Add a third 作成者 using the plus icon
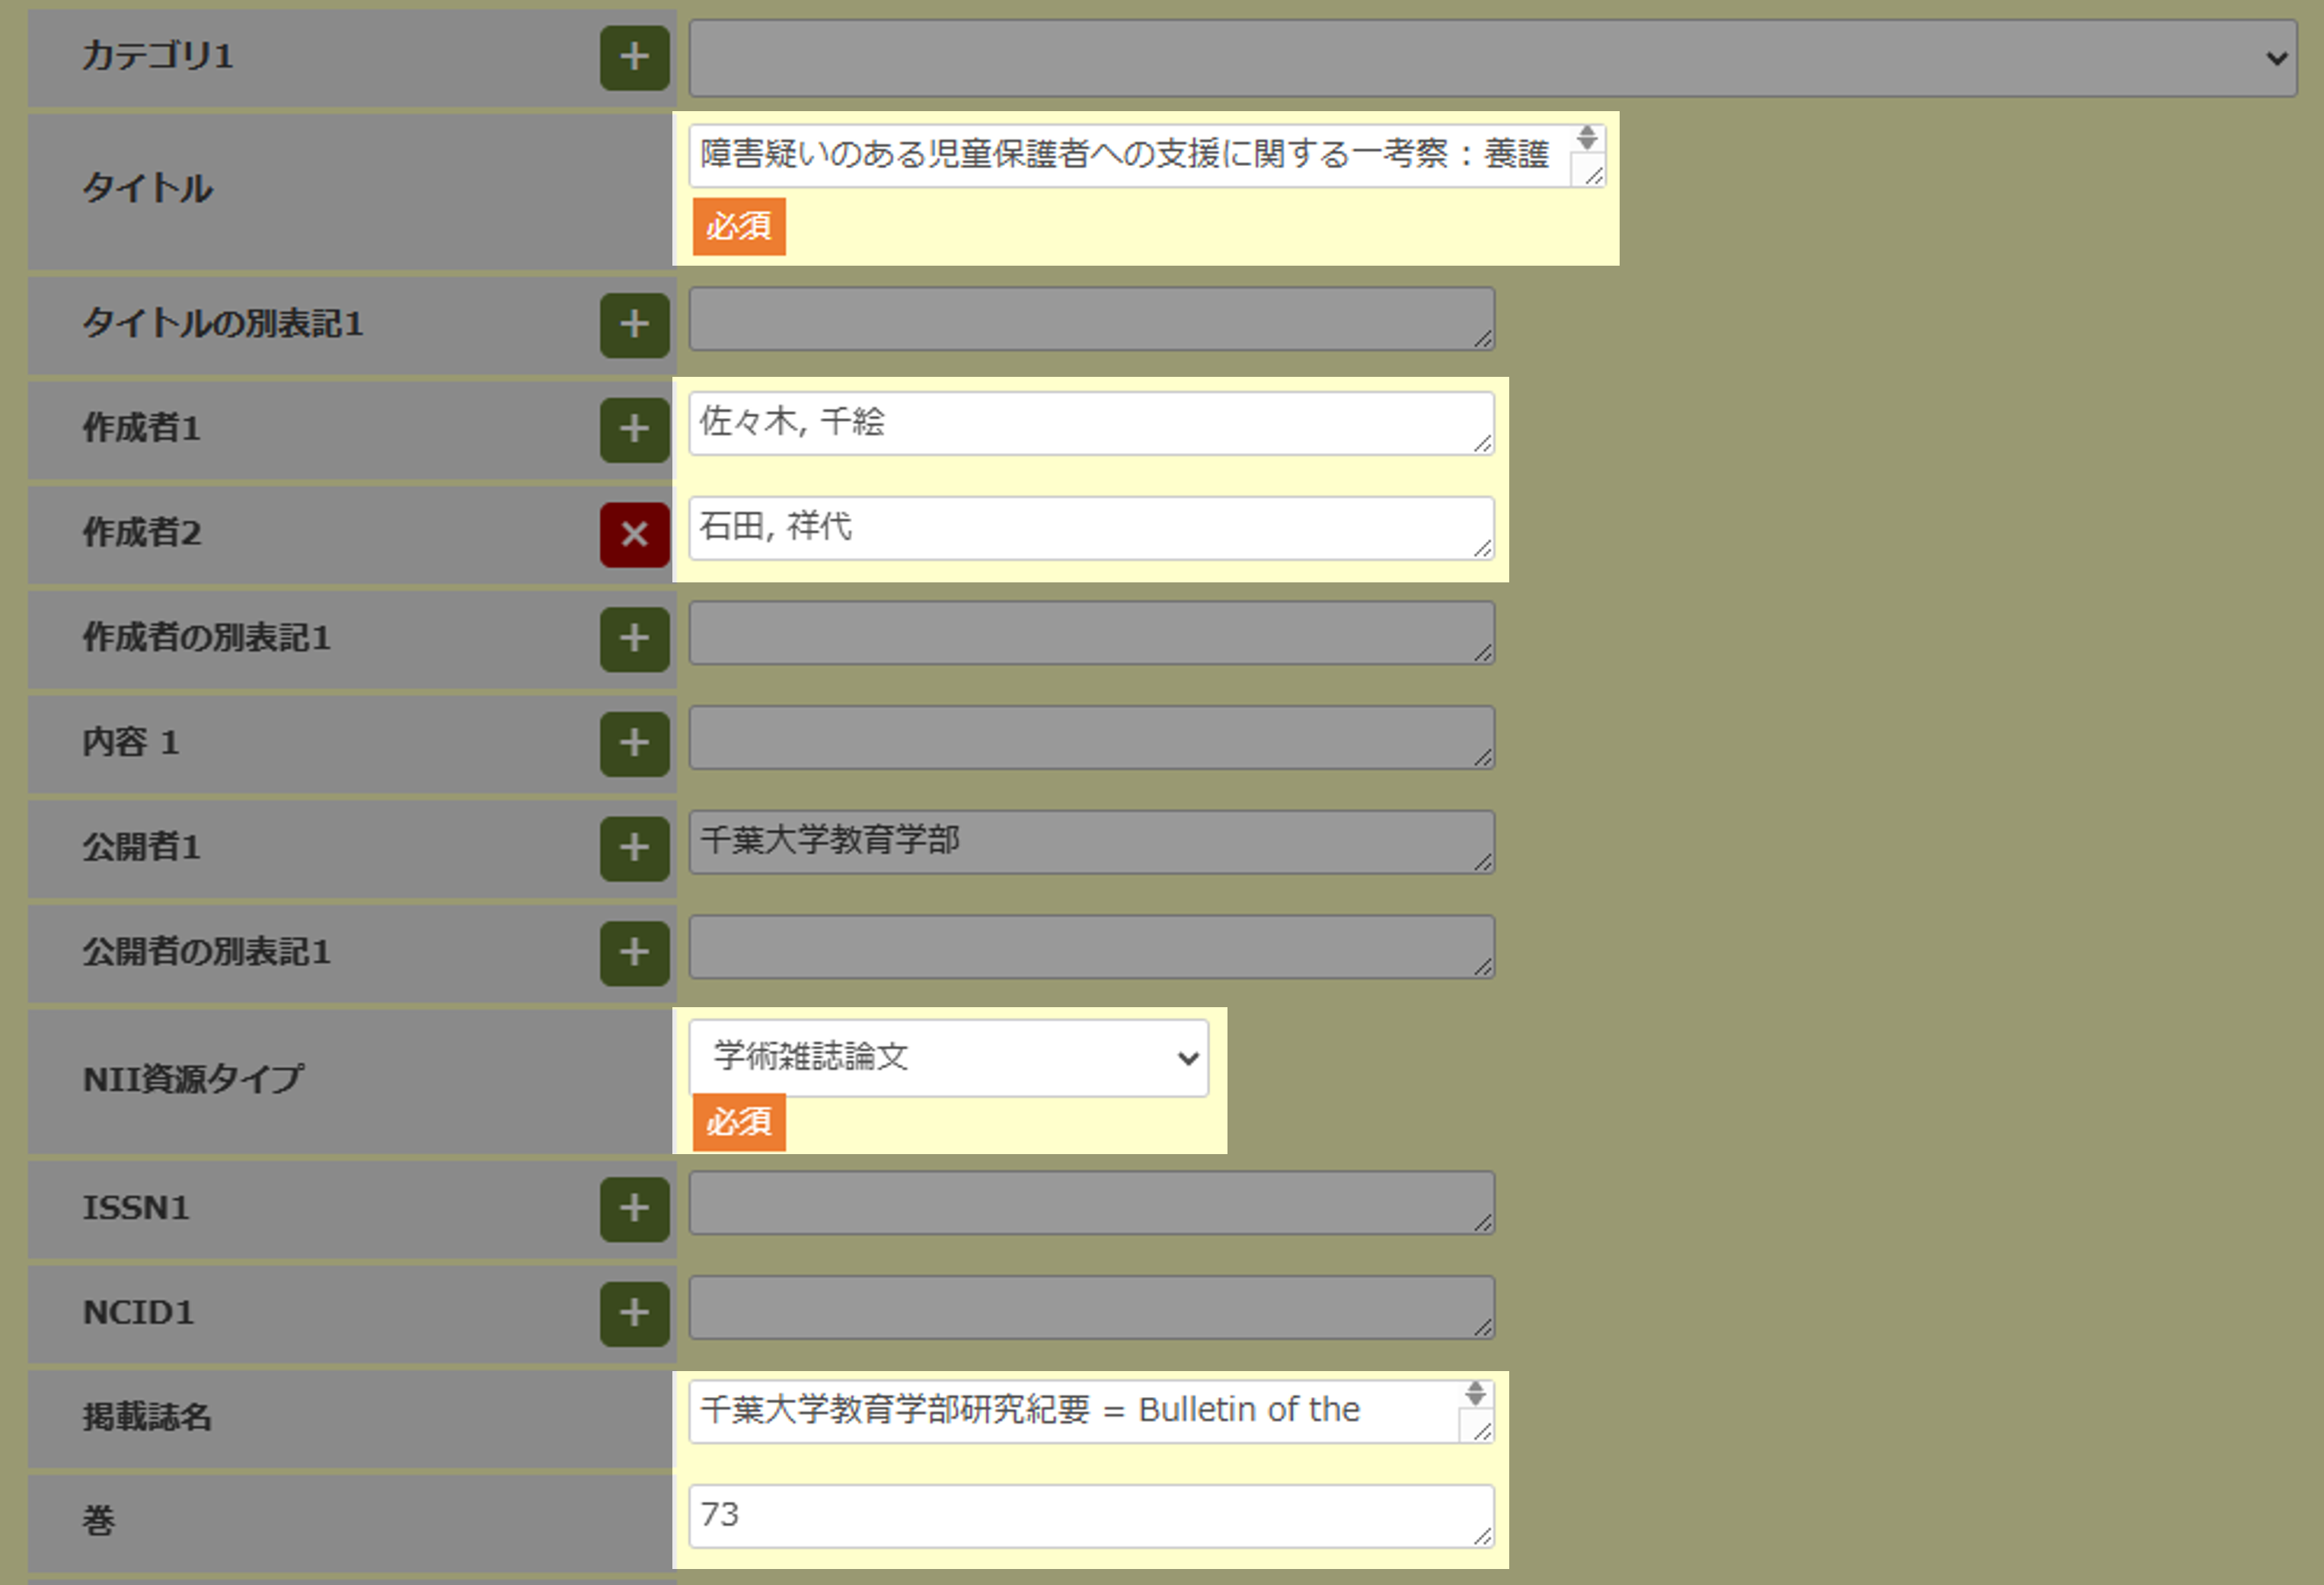The height and width of the screenshot is (1585, 2324). pos(634,430)
